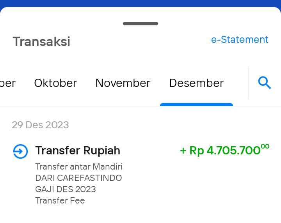Screen dimensions: 281x223
Task: Tap the blue underline beneath Desember
Action: pos(196,104)
